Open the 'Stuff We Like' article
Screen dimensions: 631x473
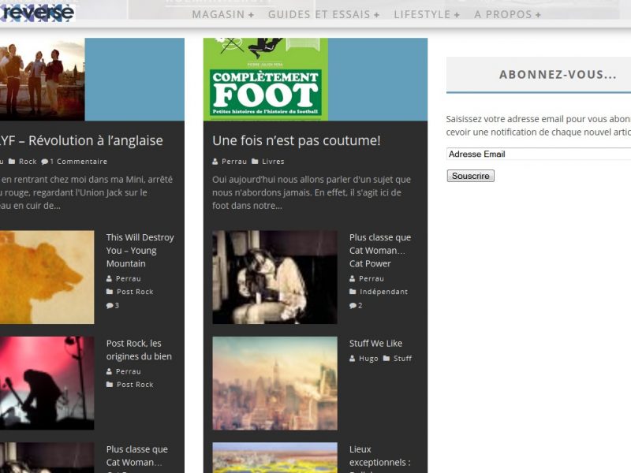pyautogui.click(x=375, y=343)
